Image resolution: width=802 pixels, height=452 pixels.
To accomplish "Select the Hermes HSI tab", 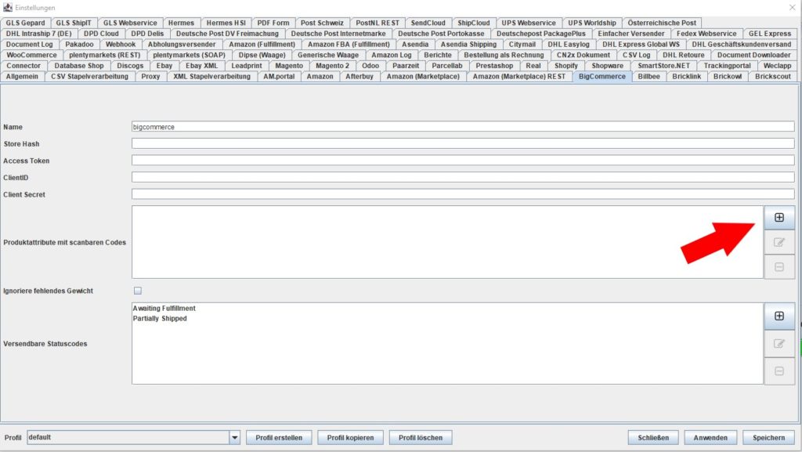I will tap(226, 23).
